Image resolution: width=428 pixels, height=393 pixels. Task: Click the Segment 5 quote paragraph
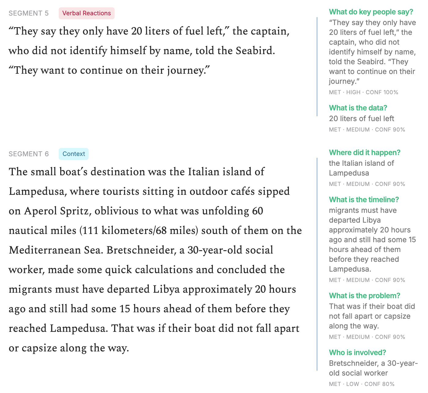pos(149,51)
